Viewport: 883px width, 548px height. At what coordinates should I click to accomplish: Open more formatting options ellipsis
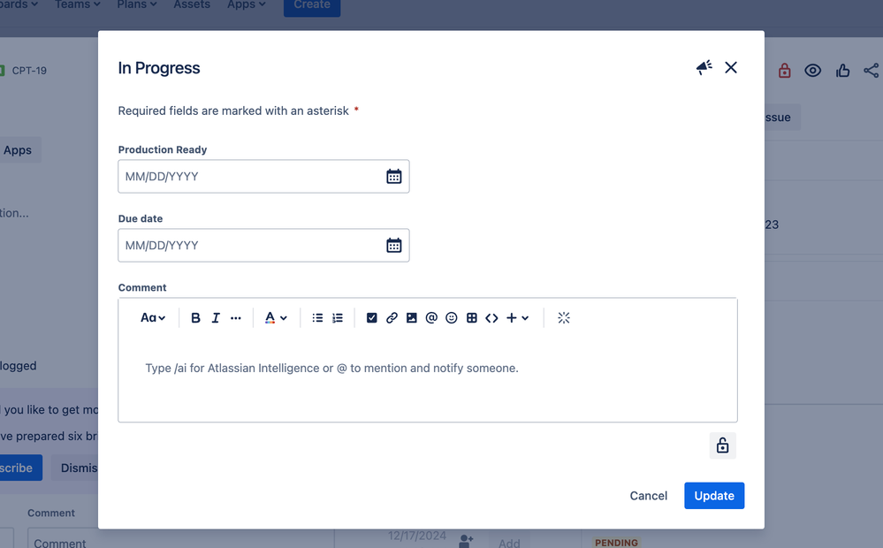coord(235,318)
